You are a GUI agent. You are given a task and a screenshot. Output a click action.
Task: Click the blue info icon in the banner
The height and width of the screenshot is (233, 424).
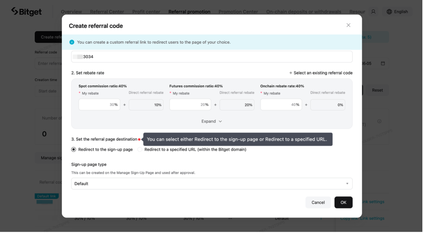click(x=72, y=42)
